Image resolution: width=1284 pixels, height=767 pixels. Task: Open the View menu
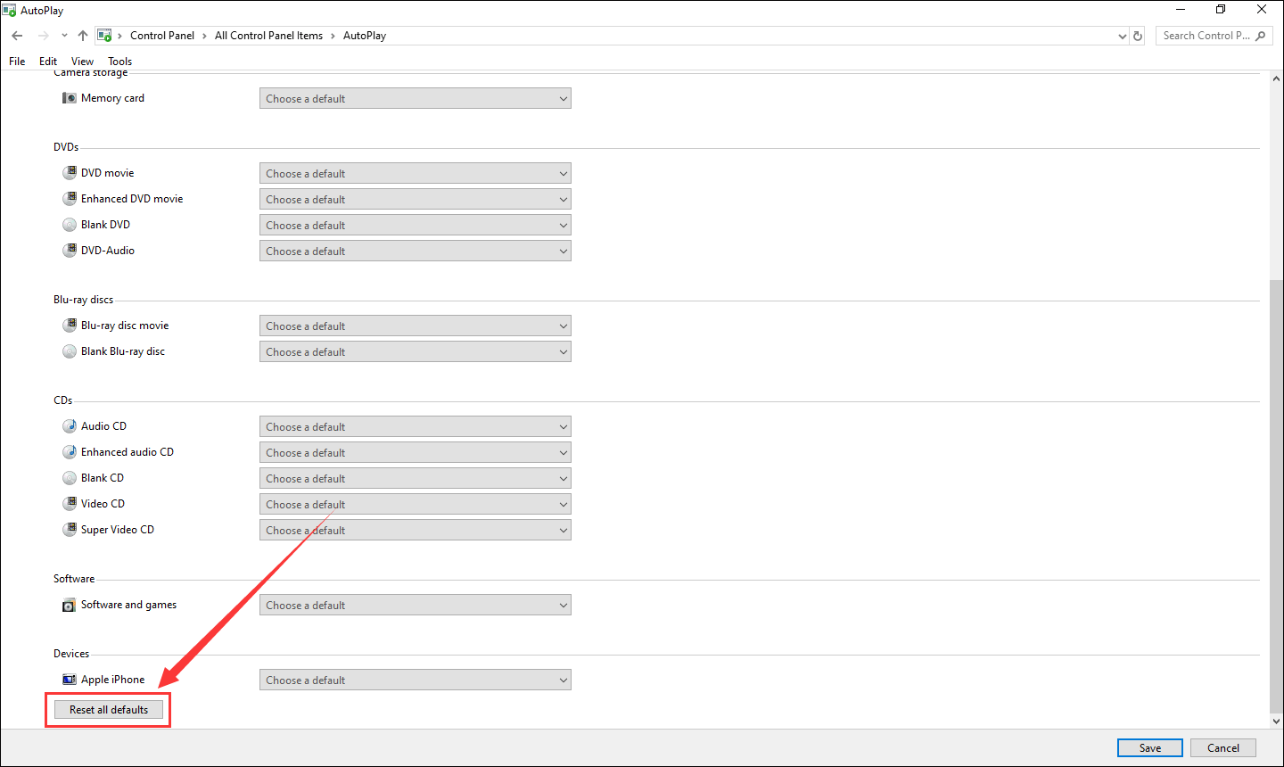pos(82,62)
